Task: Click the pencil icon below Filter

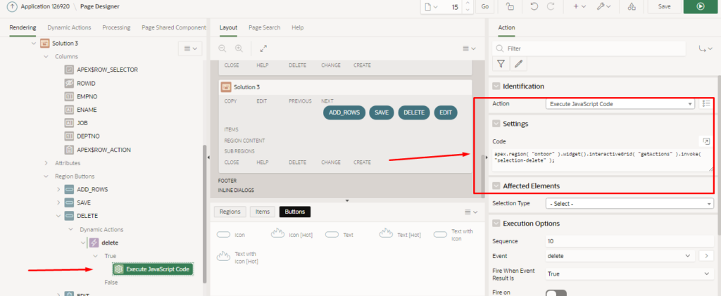Action: point(518,64)
